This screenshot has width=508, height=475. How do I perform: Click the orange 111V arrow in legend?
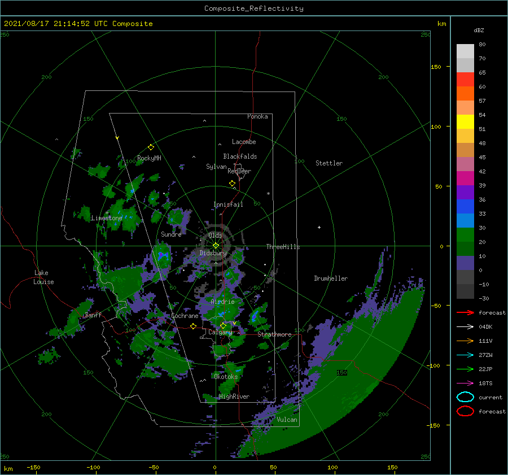pyautogui.click(x=465, y=341)
